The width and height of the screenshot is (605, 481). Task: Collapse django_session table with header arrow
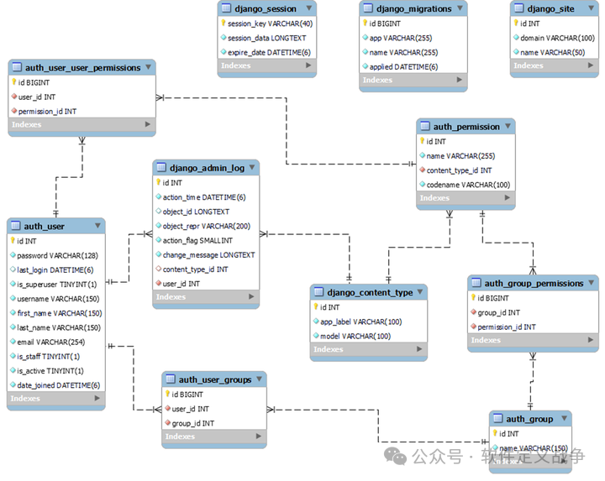tap(309, 8)
